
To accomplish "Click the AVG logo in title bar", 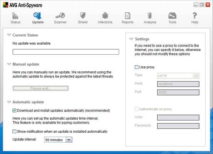I will (6, 5).
